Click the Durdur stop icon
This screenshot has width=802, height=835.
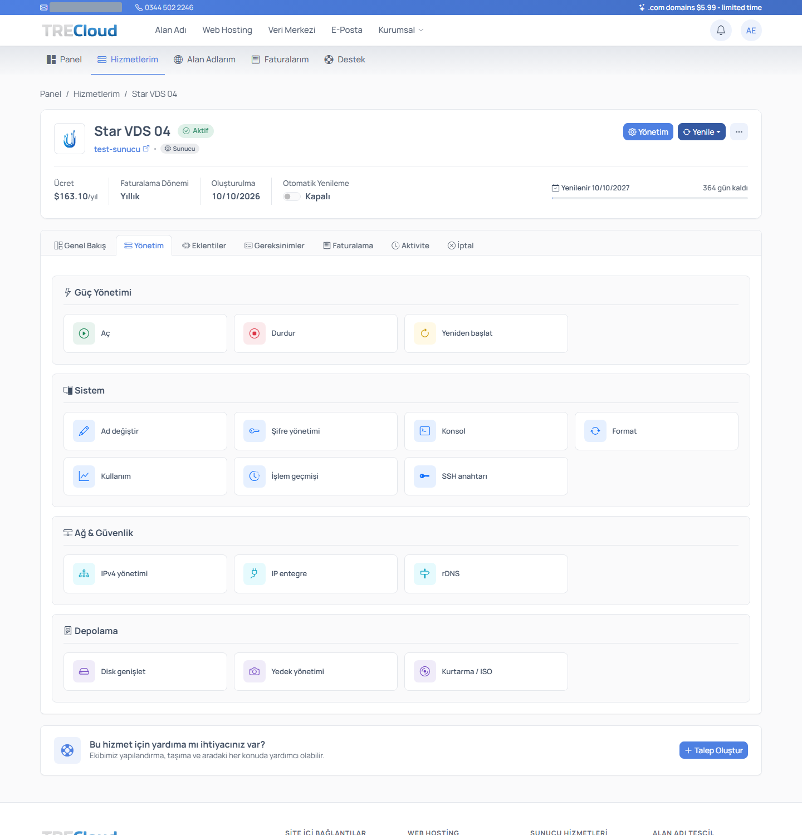click(255, 333)
